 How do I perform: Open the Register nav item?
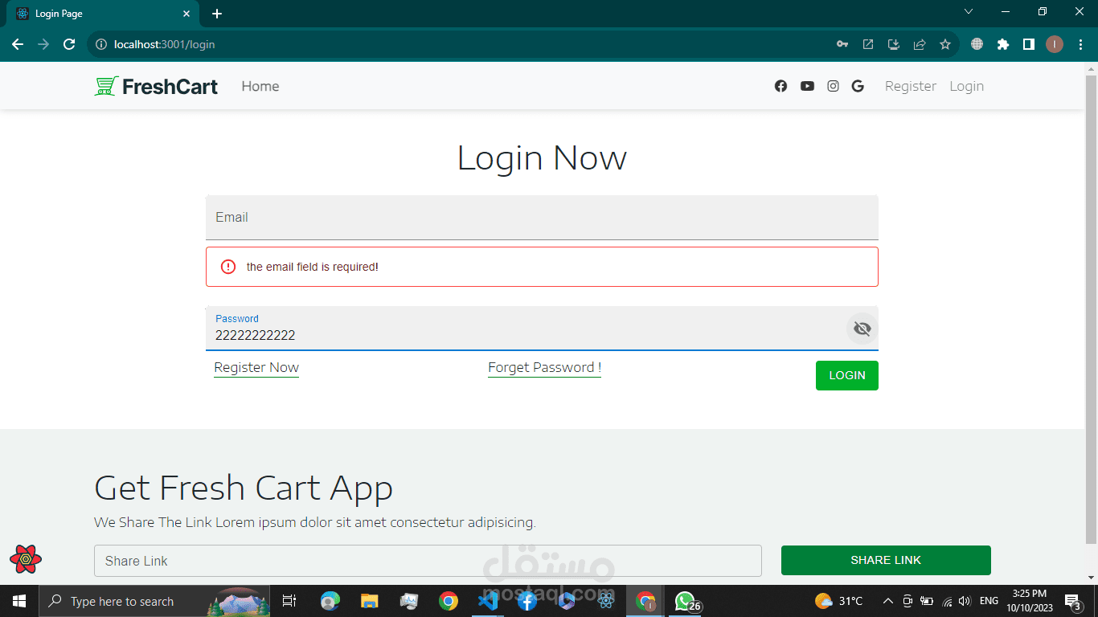[911, 86]
